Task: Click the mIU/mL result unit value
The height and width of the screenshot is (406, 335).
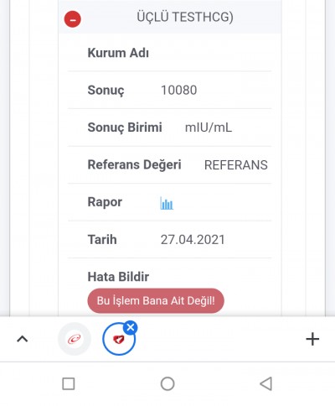Action: tap(209, 128)
